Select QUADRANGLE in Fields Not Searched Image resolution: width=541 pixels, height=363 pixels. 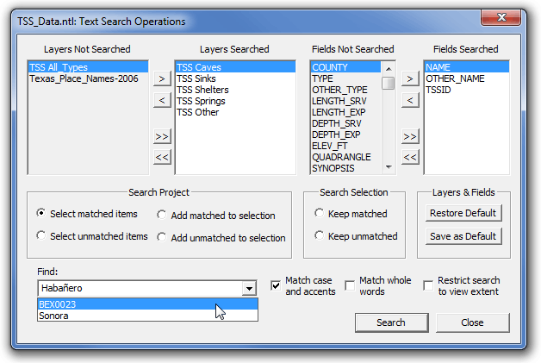point(341,157)
